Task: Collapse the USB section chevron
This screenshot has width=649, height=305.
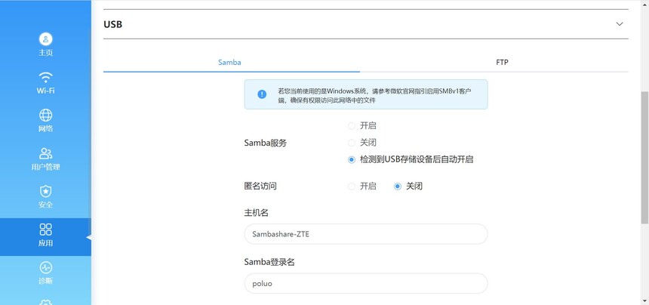Action: pyautogui.click(x=620, y=24)
